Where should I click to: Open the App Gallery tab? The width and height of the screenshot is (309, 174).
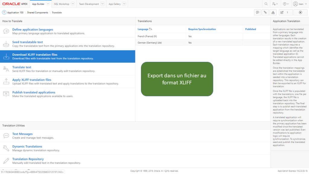click(x=114, y=4)
